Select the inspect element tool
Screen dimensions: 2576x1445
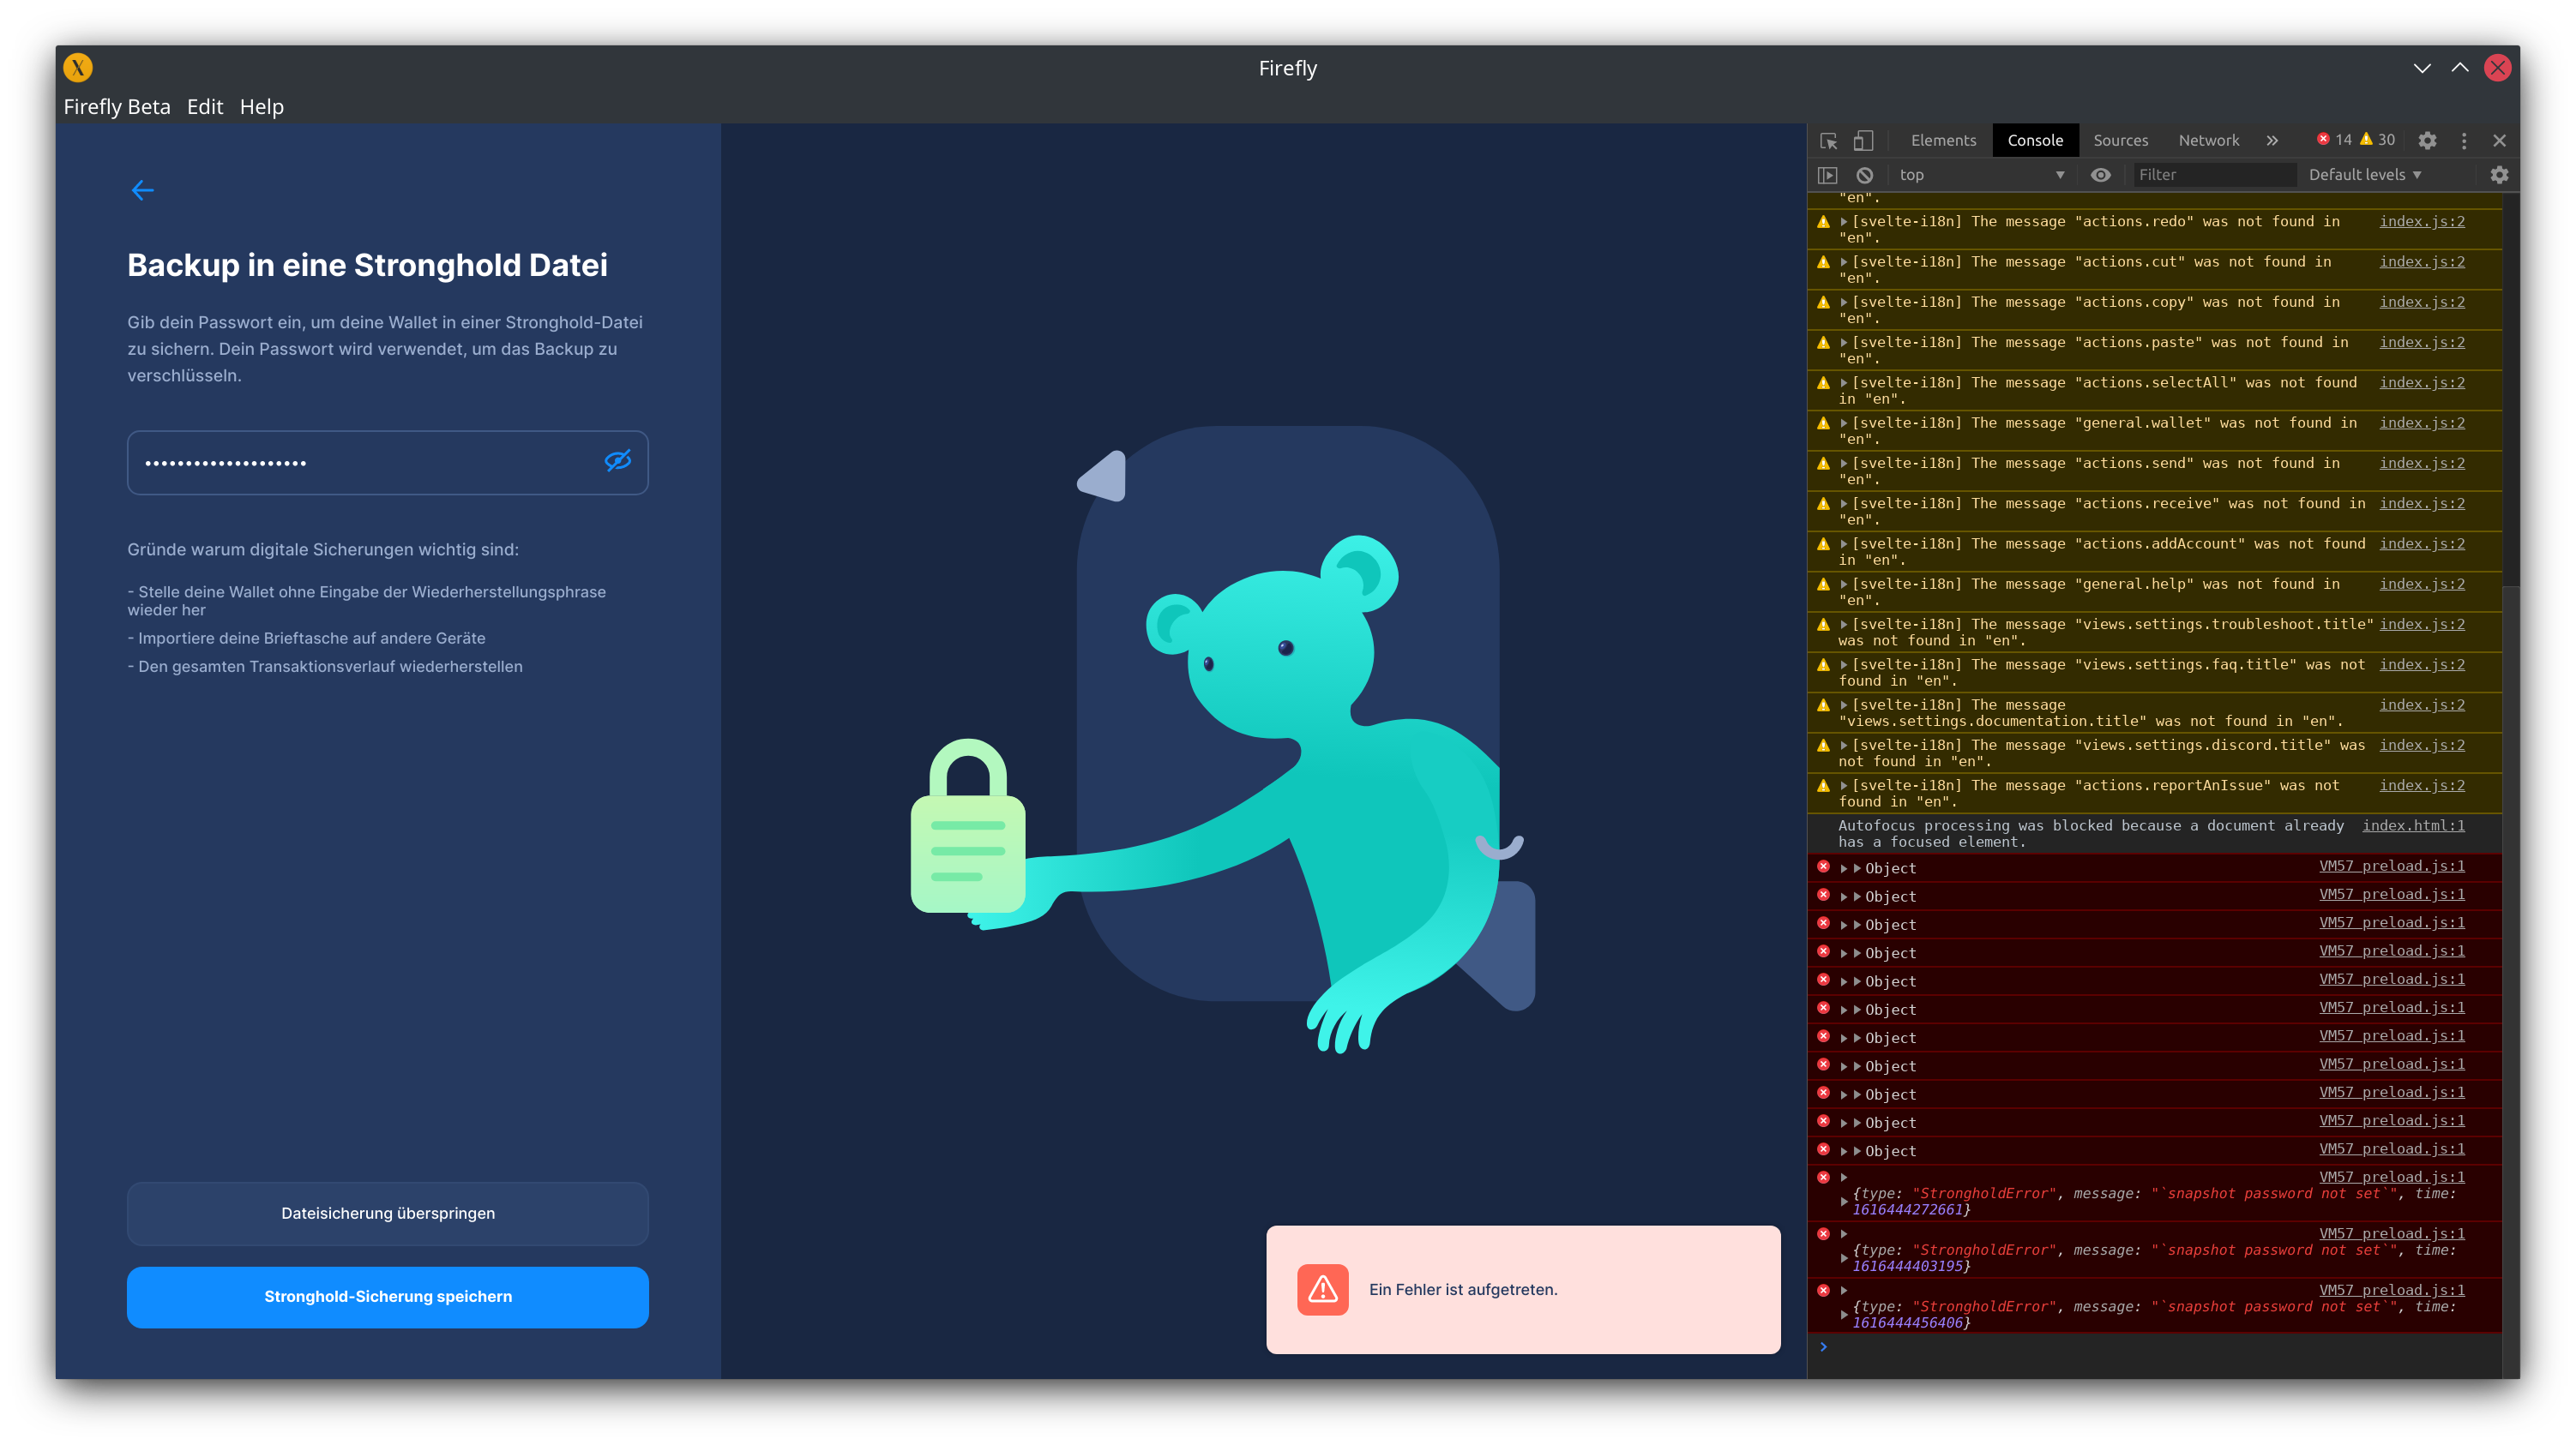click(1829, 141)
